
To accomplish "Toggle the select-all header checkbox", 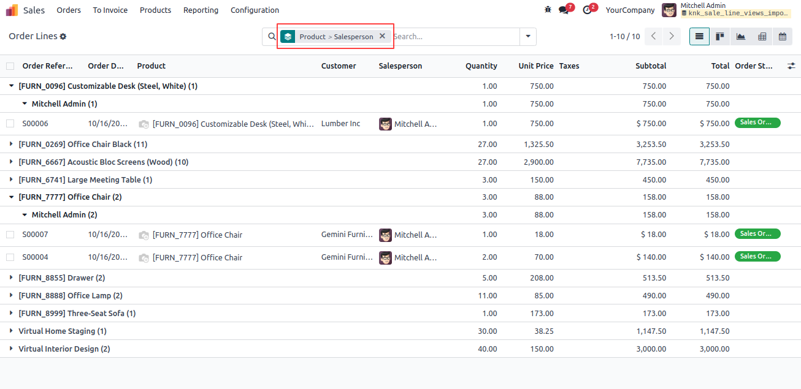I will click(10, 66).
